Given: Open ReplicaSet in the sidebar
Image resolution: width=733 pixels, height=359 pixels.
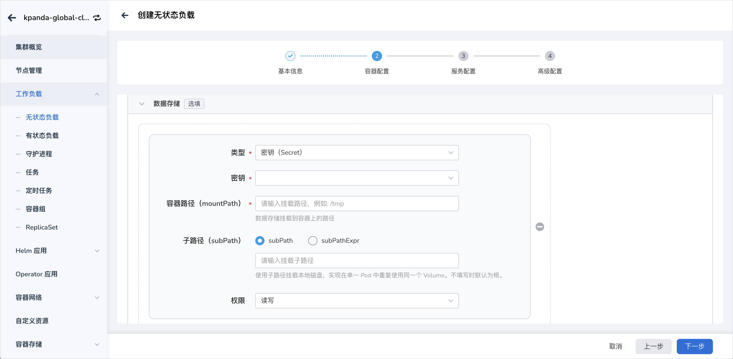Looking at the screenshot, I should (x=41, y=227).
